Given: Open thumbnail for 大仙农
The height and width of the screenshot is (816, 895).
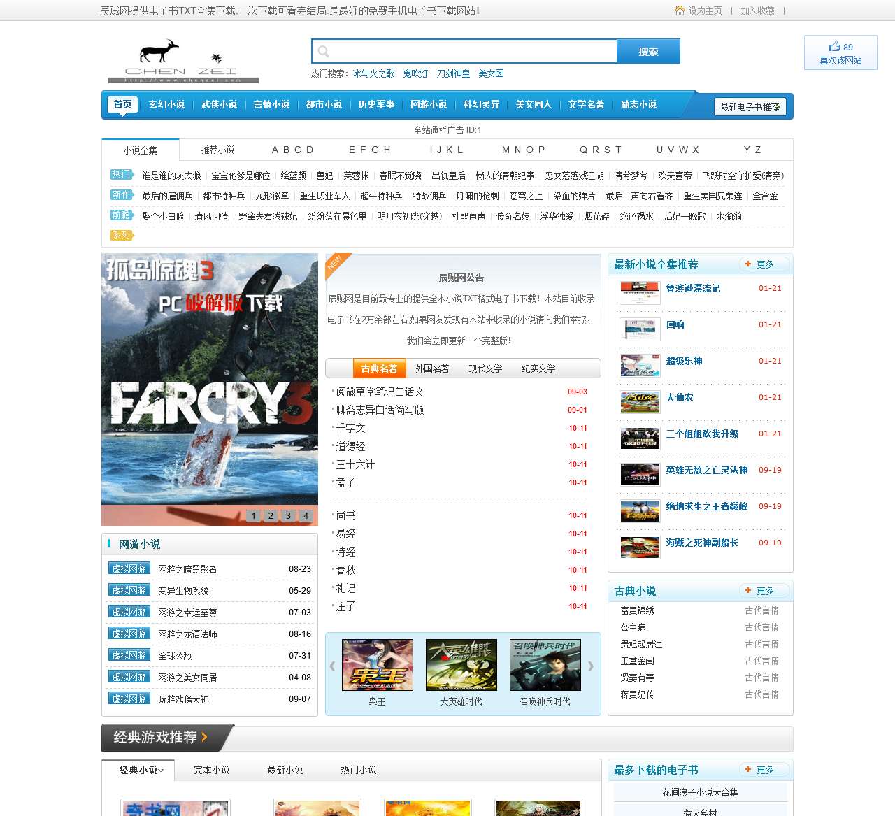Looking at the screenshot, I should pyautogui.click(x=640, y=402).
